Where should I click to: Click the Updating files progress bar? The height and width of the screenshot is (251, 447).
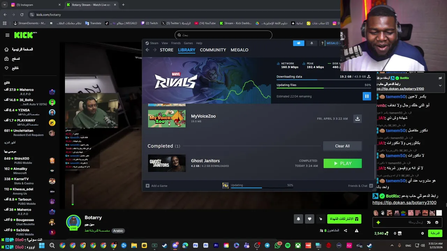click(x=324, y=88)
